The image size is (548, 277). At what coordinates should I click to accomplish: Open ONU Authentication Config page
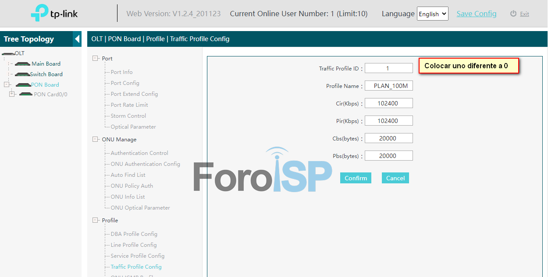tap(145, 164)
